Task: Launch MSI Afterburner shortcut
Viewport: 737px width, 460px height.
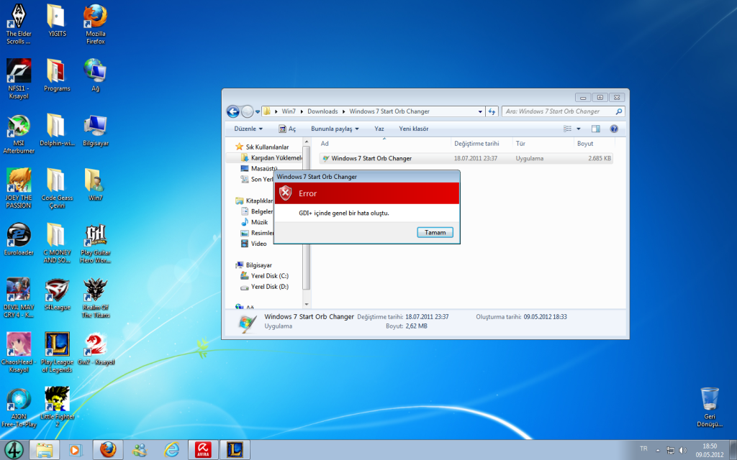Action: click(x=19, y=134)
